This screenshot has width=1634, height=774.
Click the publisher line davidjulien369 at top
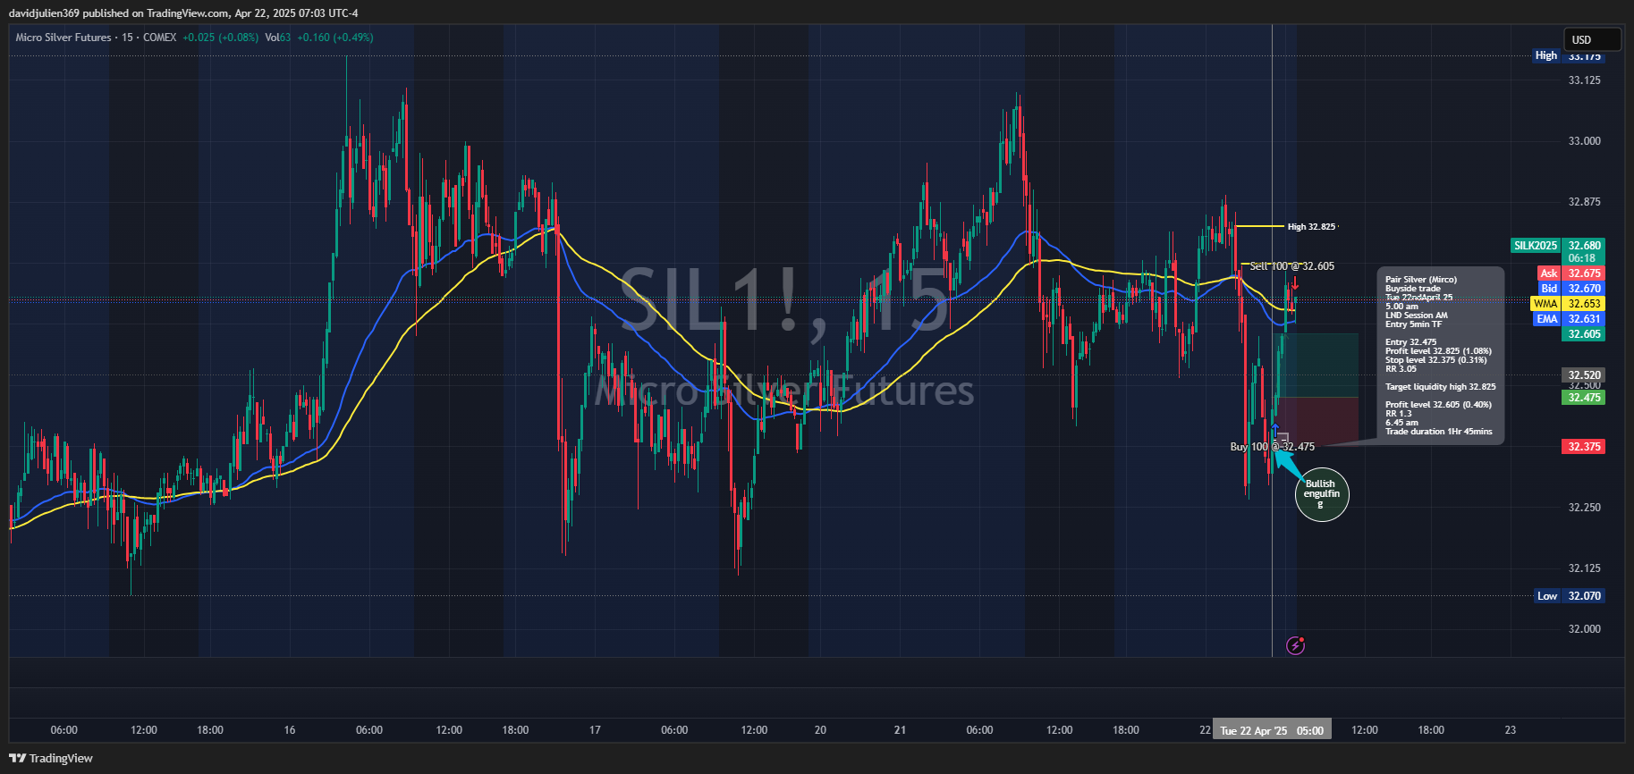183,13
